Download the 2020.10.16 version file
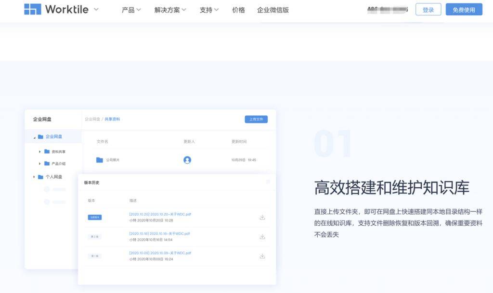The image size is (493, 293). point(262,236)
